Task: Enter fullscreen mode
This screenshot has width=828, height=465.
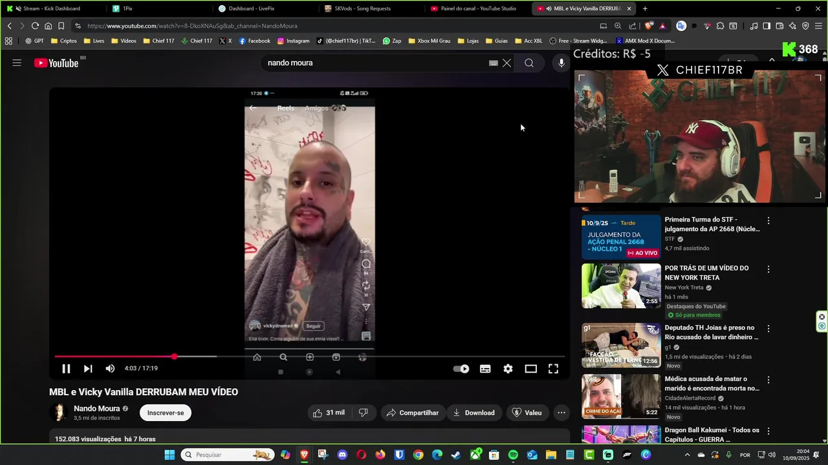Action: point(553,369)
